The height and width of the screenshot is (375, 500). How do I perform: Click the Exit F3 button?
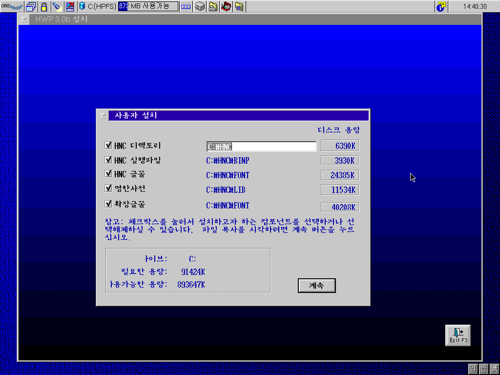point(458,335)
